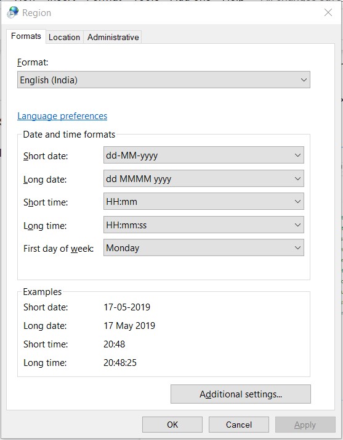
Task: Click the Examples group heading
Action: point(42,292)
